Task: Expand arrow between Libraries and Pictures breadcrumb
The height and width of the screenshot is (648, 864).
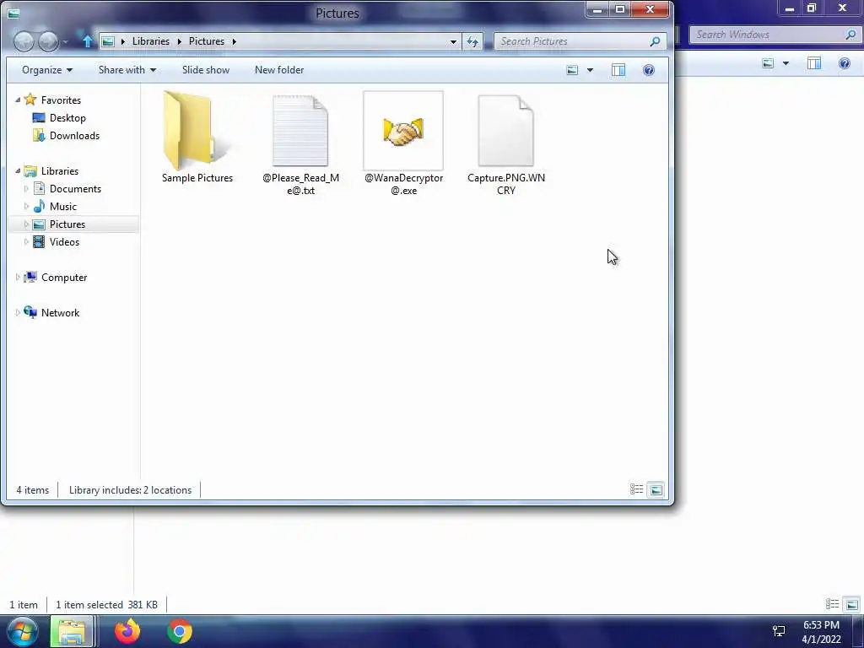Action: [179, 41]
